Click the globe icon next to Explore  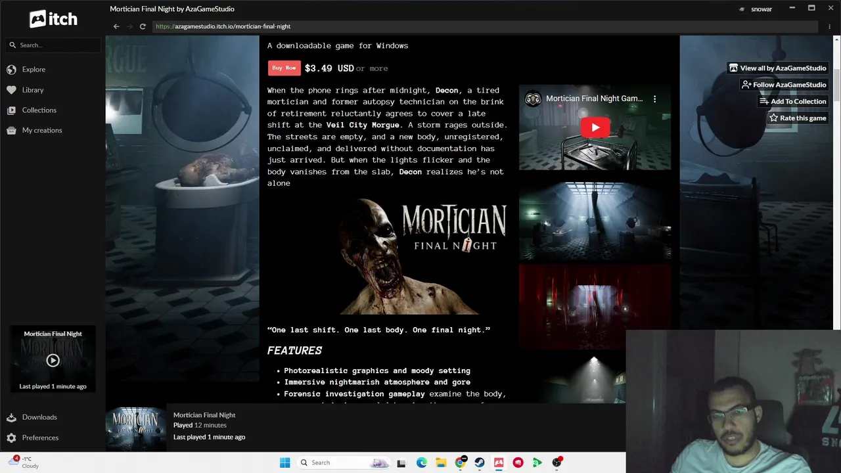pos(11,70)
